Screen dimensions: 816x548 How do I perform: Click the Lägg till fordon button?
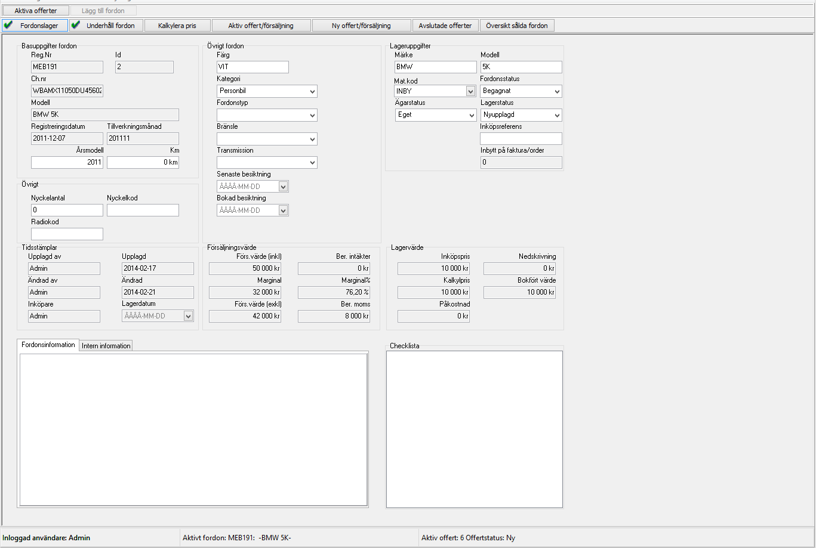tap(103, 11)
